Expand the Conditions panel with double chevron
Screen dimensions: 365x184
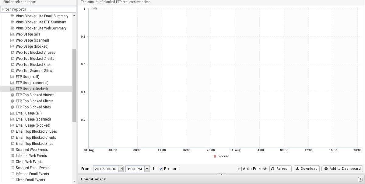click(x=360, y=179)
